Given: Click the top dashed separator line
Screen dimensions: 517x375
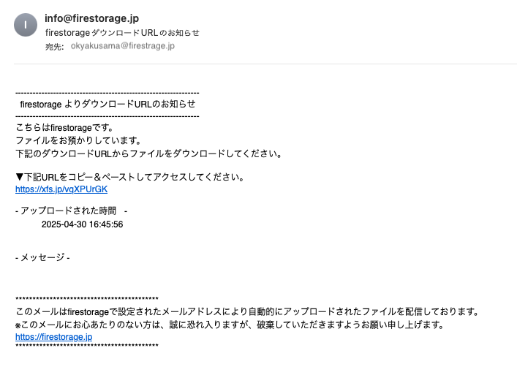Looking at the screenshot, I should (x=107, y=94).
